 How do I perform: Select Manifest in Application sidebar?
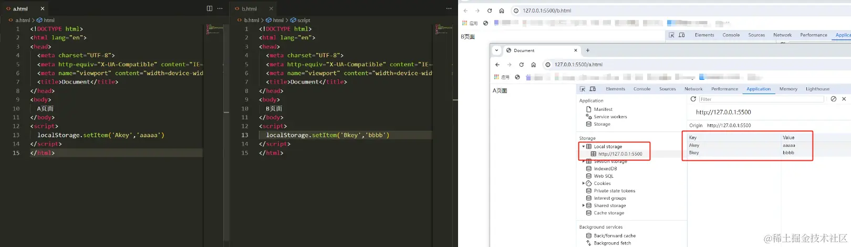[603, 109]
